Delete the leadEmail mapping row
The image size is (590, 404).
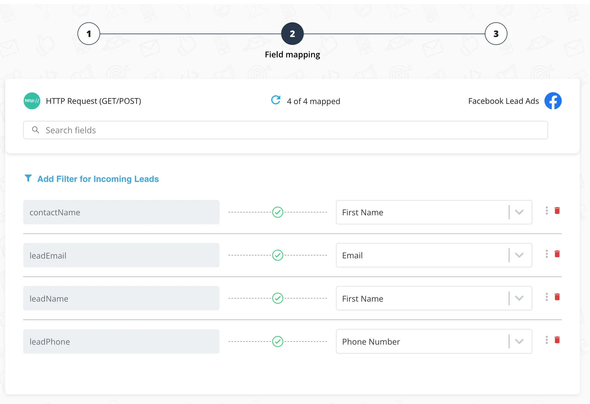click(557, 254)
